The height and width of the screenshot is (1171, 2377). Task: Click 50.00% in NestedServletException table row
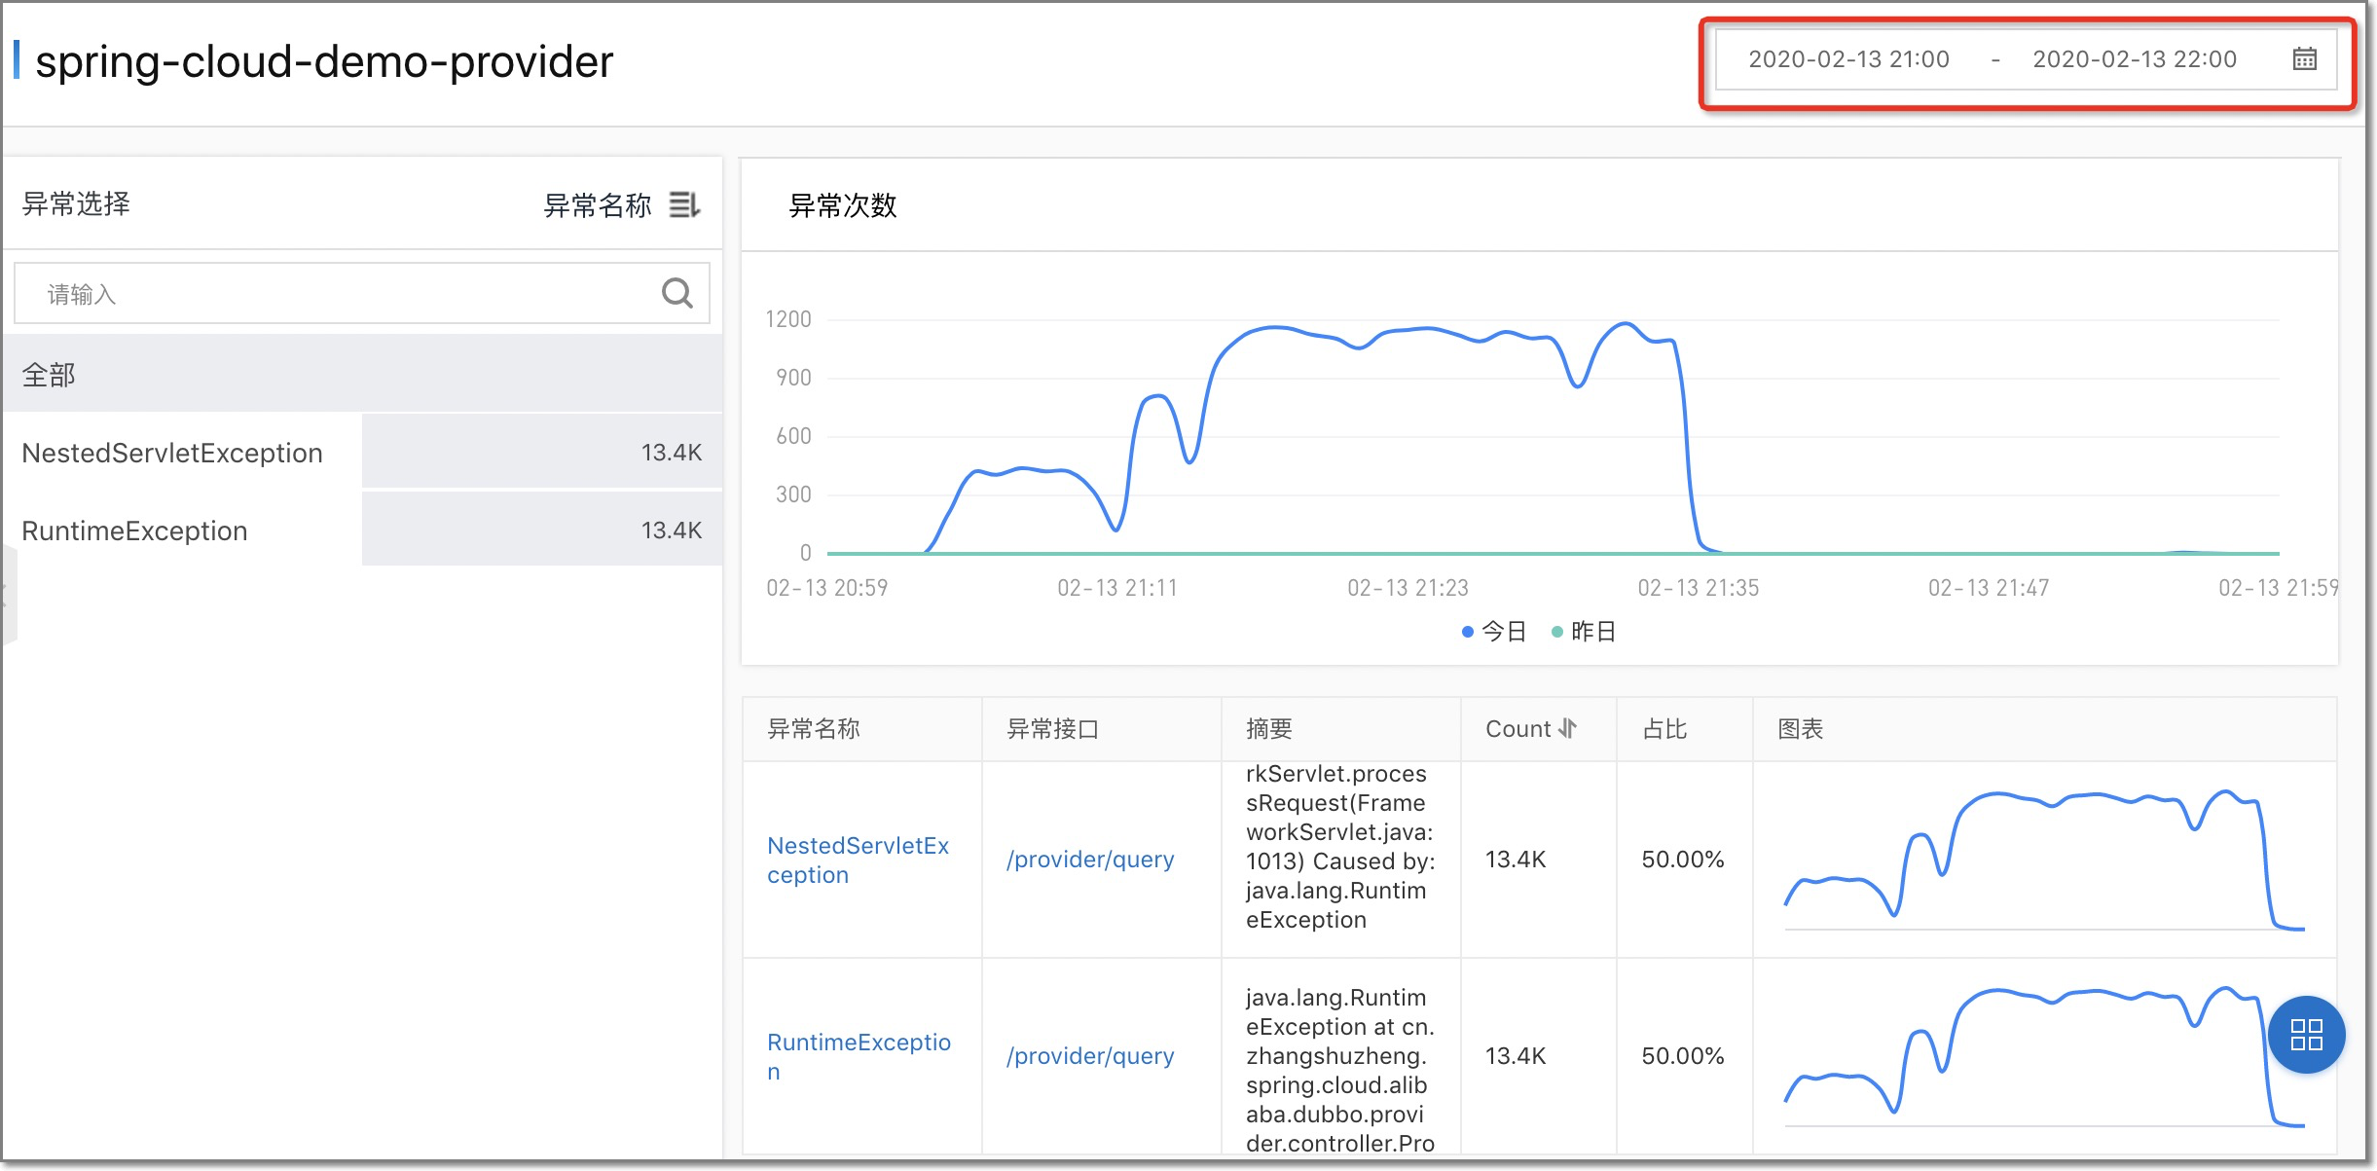(1682, 860)
